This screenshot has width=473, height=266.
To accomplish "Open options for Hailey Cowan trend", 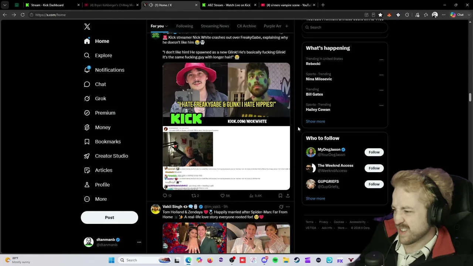I will coord(381,106).
